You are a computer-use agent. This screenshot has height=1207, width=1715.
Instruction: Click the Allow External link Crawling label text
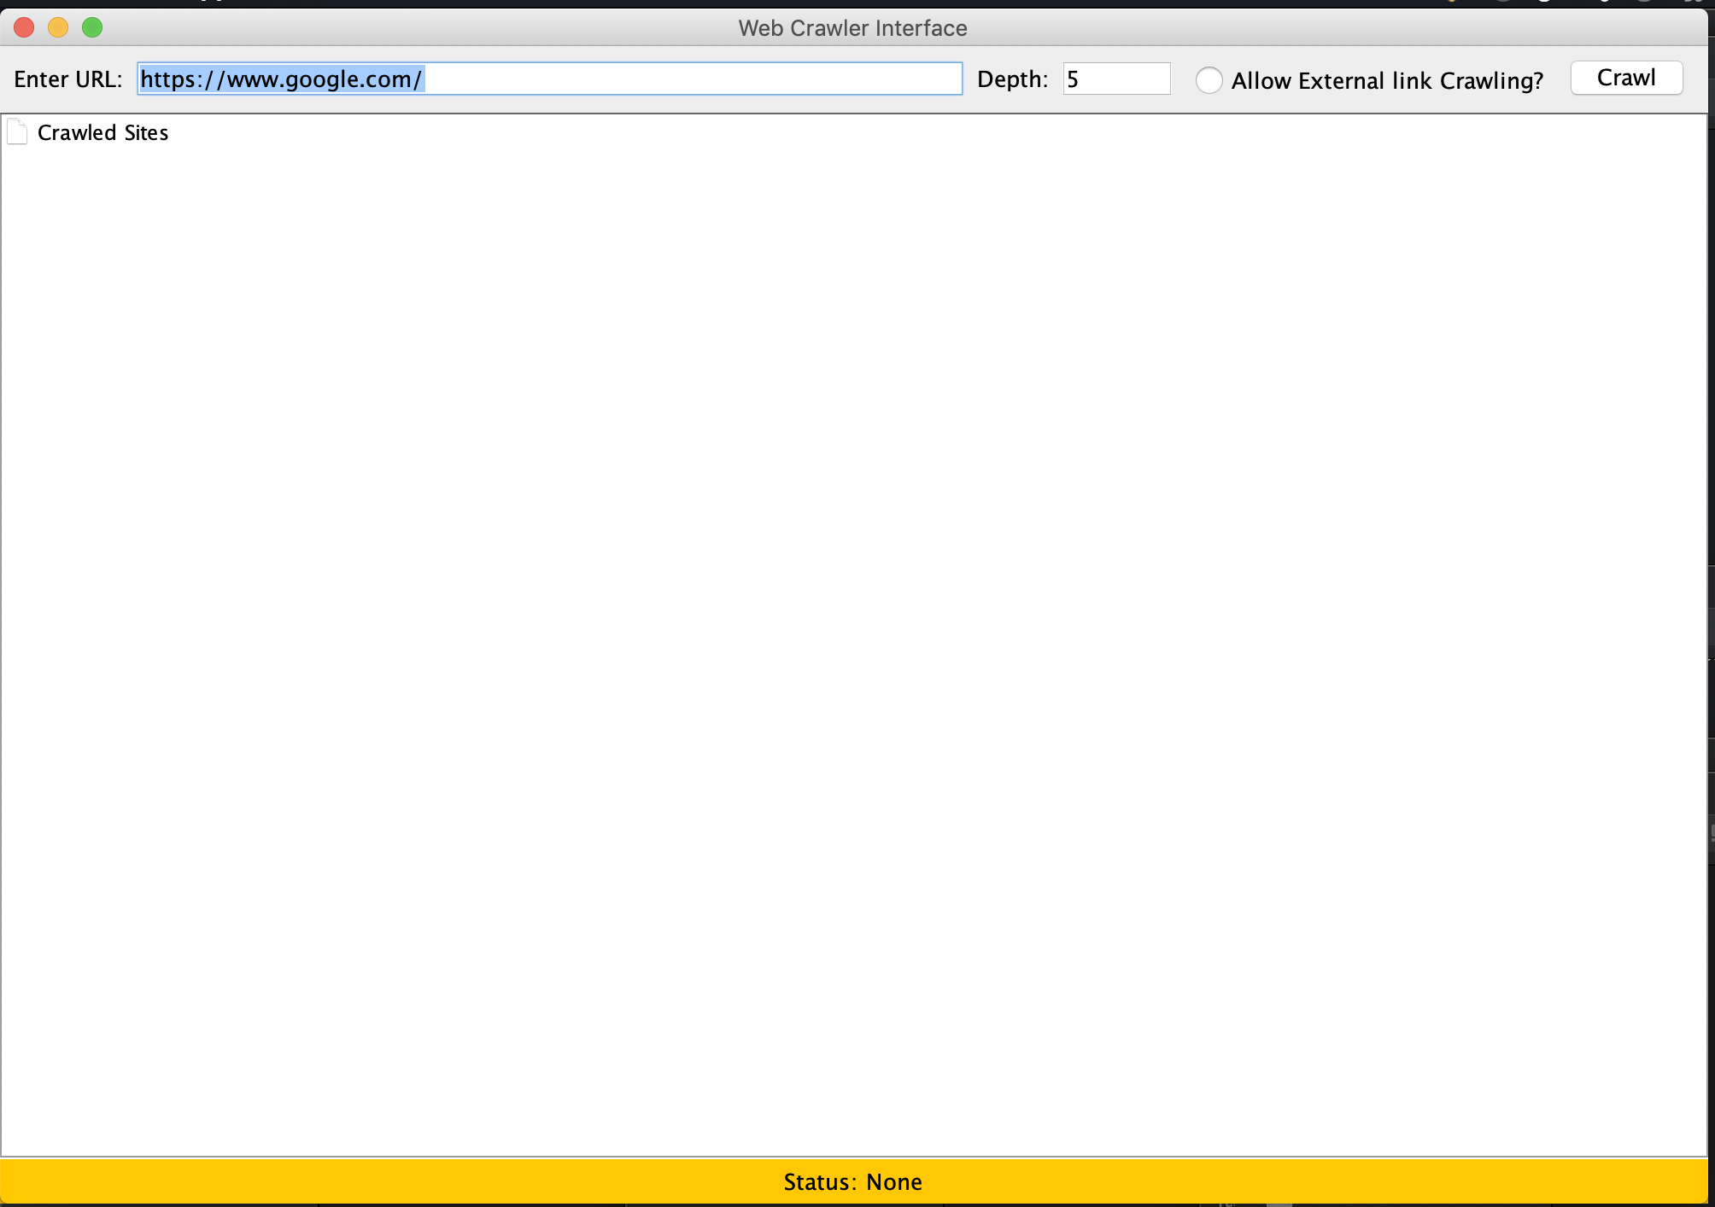pos(1387,81)
